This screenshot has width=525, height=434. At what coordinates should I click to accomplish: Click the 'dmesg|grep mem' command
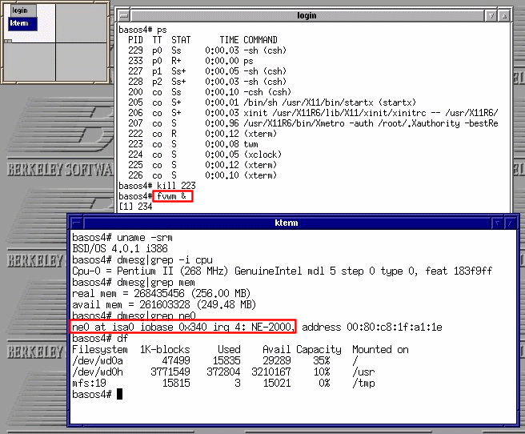[x=156, y=283]
